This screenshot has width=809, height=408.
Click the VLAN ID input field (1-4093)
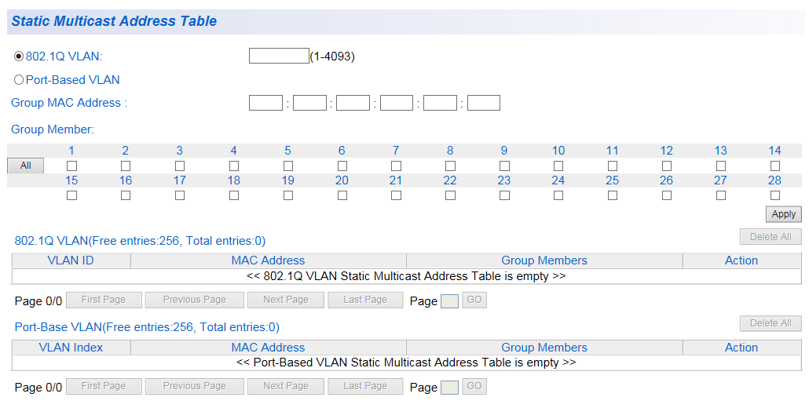tap(279, 56)
